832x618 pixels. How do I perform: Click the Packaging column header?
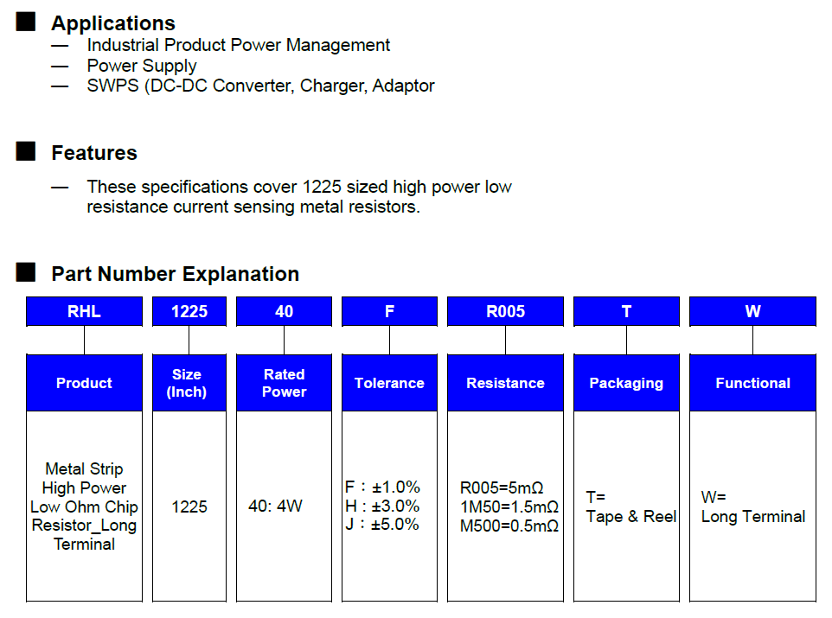coord(626,383)
